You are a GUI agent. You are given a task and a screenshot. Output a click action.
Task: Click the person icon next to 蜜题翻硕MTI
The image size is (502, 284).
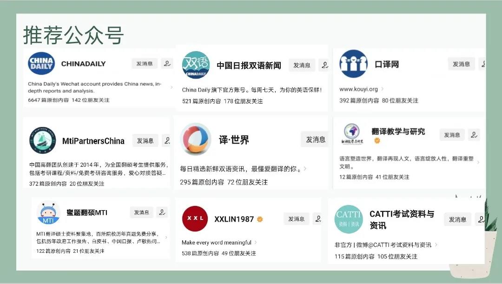[162, 212]
